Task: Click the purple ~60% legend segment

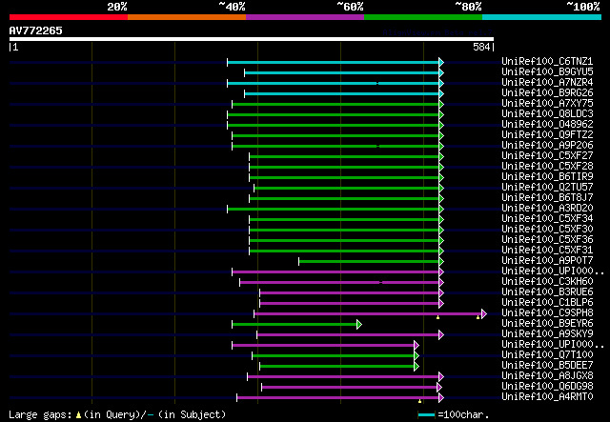Action: 305,17
